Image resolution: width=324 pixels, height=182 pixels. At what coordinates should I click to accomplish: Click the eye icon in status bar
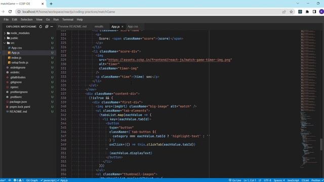[x=10, y=180]
